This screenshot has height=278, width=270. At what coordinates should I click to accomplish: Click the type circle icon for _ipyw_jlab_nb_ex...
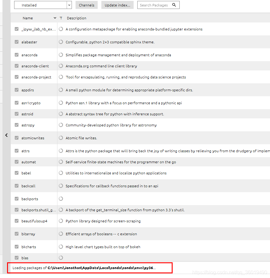[61, 29]
